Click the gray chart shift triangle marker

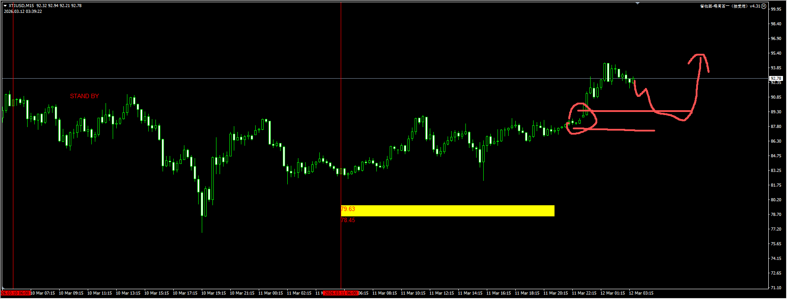click(x=638, y=4)
